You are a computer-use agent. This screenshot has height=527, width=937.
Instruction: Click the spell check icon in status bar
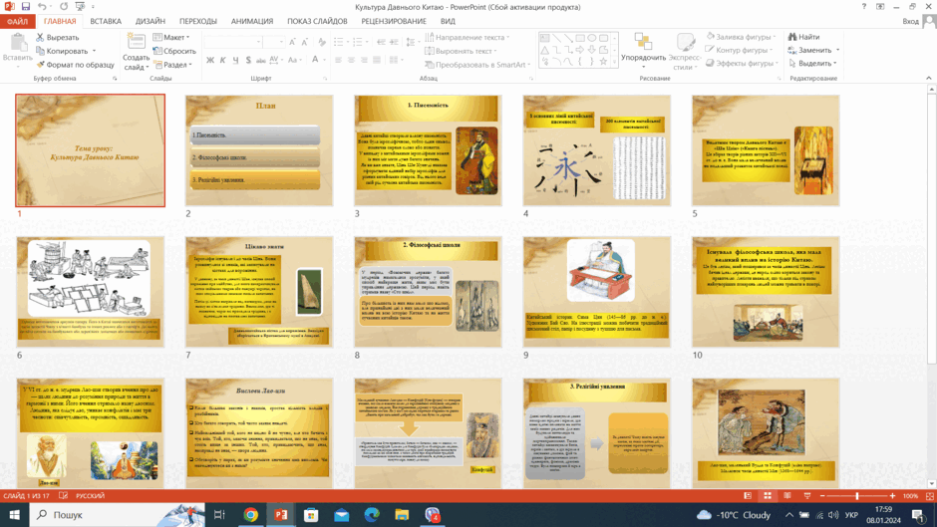[64, 496]
